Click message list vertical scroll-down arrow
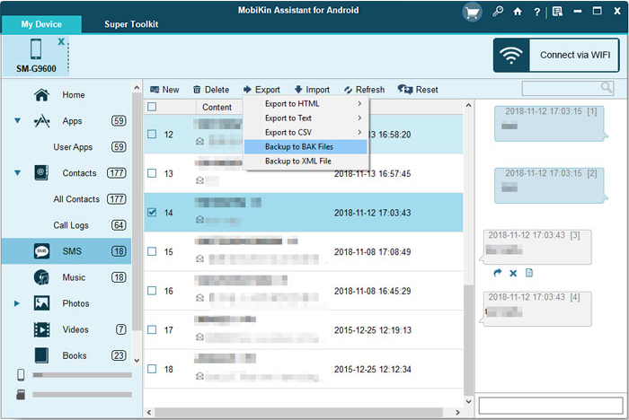 [x=468, y=401]
